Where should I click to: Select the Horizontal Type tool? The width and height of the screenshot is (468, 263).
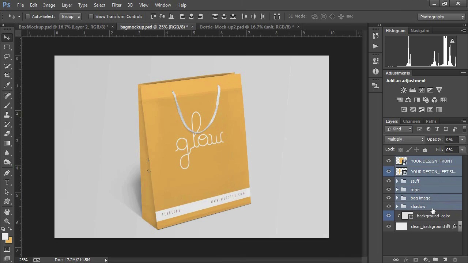tap(7, 182)
